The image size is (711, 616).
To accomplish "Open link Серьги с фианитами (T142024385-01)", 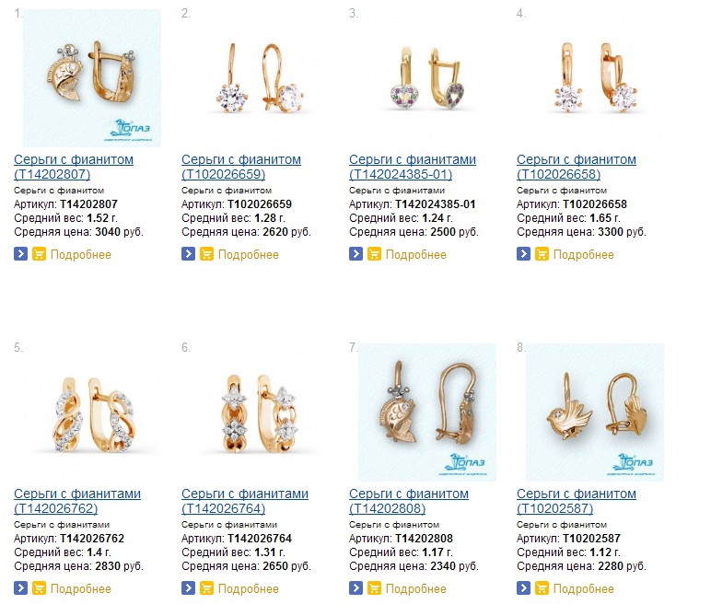I will click(413, 167).
